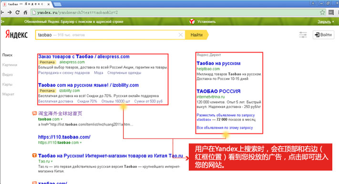Reload the page with browser refresh icon
The width and height of the screenshot is (339, 184).
pyautogui.click(x=18, y=12)
